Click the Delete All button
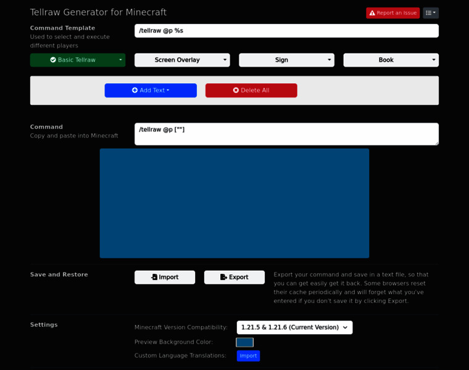 point(251,90)
